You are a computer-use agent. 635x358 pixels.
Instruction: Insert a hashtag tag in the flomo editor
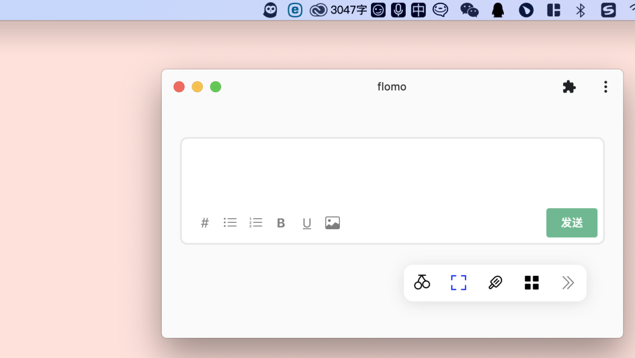pyautogui.click(x=205, y=223)
